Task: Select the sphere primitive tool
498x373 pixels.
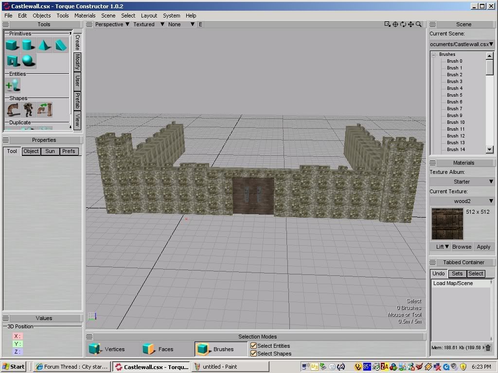Action: tap(28, 60)
